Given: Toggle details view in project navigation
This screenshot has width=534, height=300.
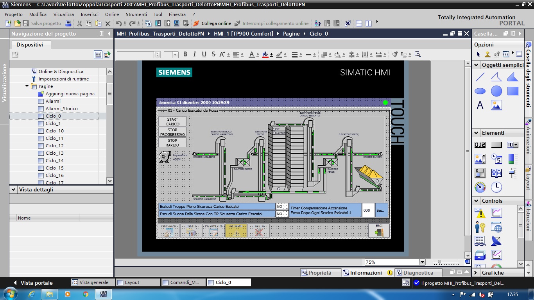Looking at the screenshot, I should (x=98, y=55).
